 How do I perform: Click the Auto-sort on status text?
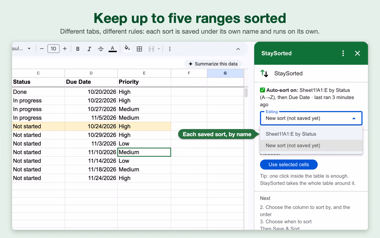307,97
